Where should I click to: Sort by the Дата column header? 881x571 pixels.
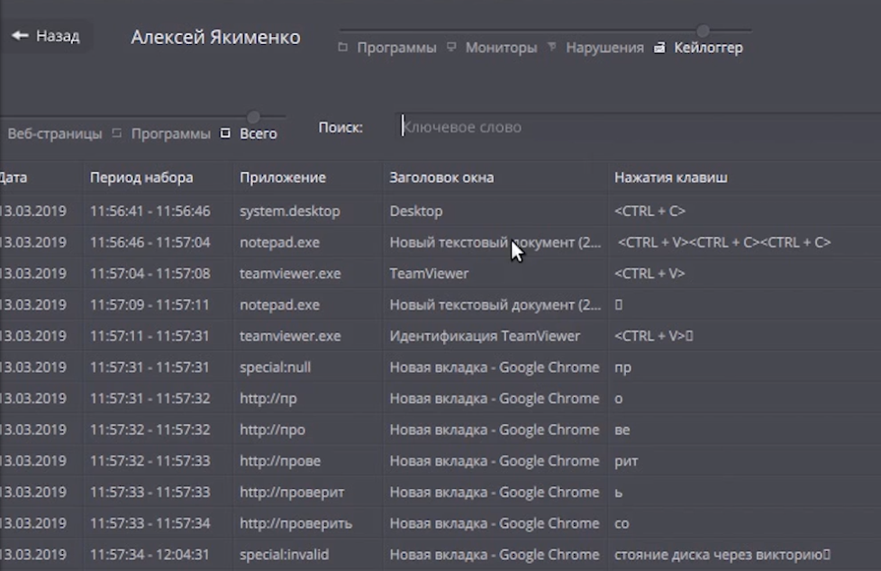pos(13,177)
